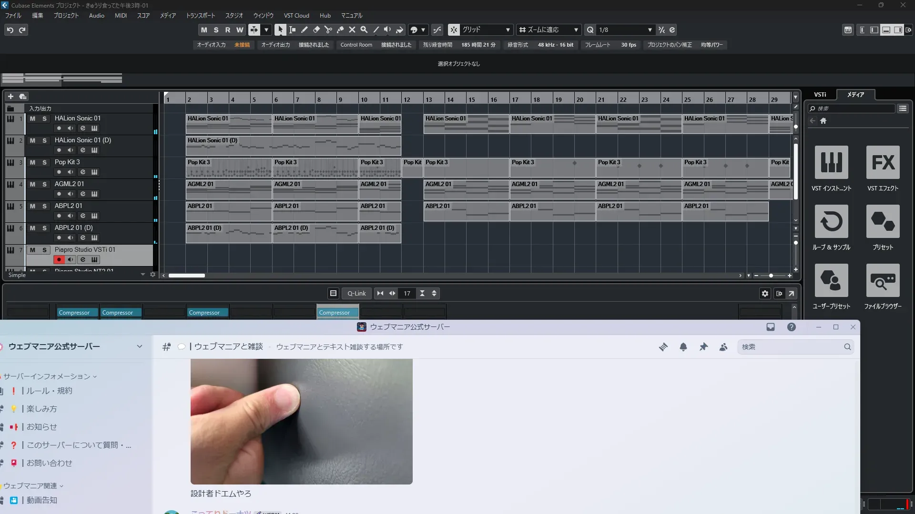Solo the AGML2 01 track
Viewport: 915px width, 514px height.
[44, 184]
